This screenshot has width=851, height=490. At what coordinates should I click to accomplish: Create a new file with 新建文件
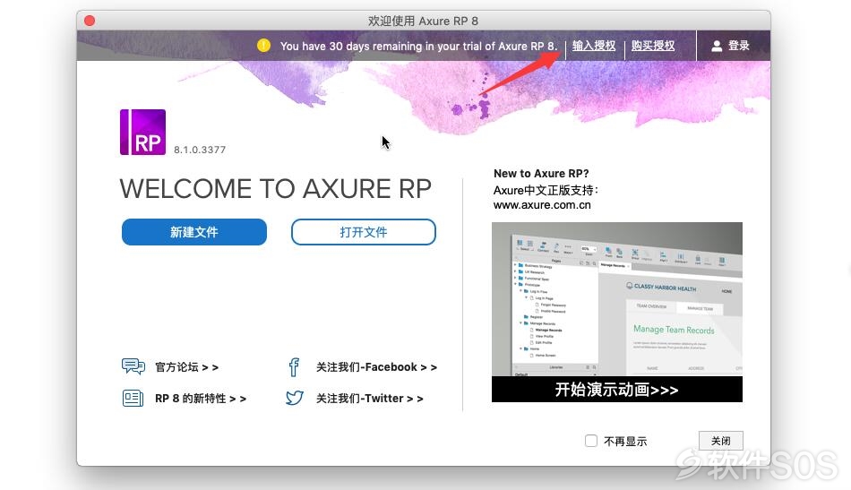(194, 232)
